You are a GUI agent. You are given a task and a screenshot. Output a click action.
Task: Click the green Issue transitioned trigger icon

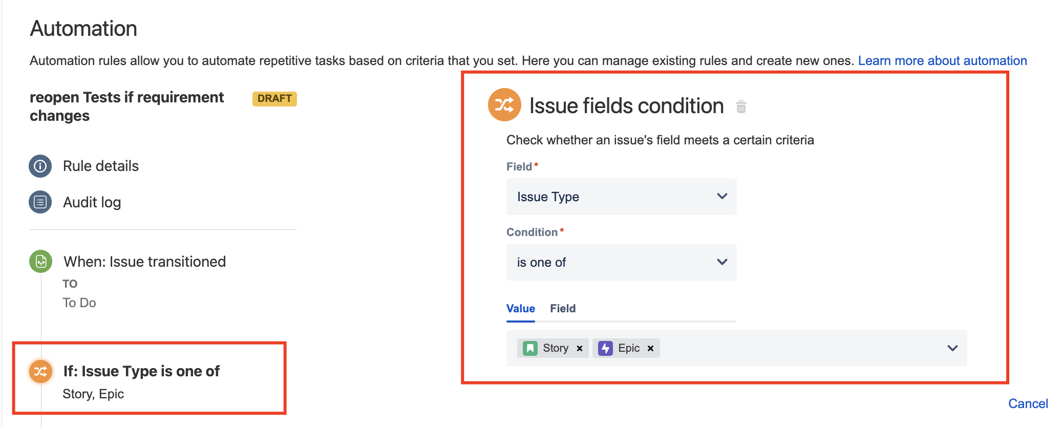41,262
